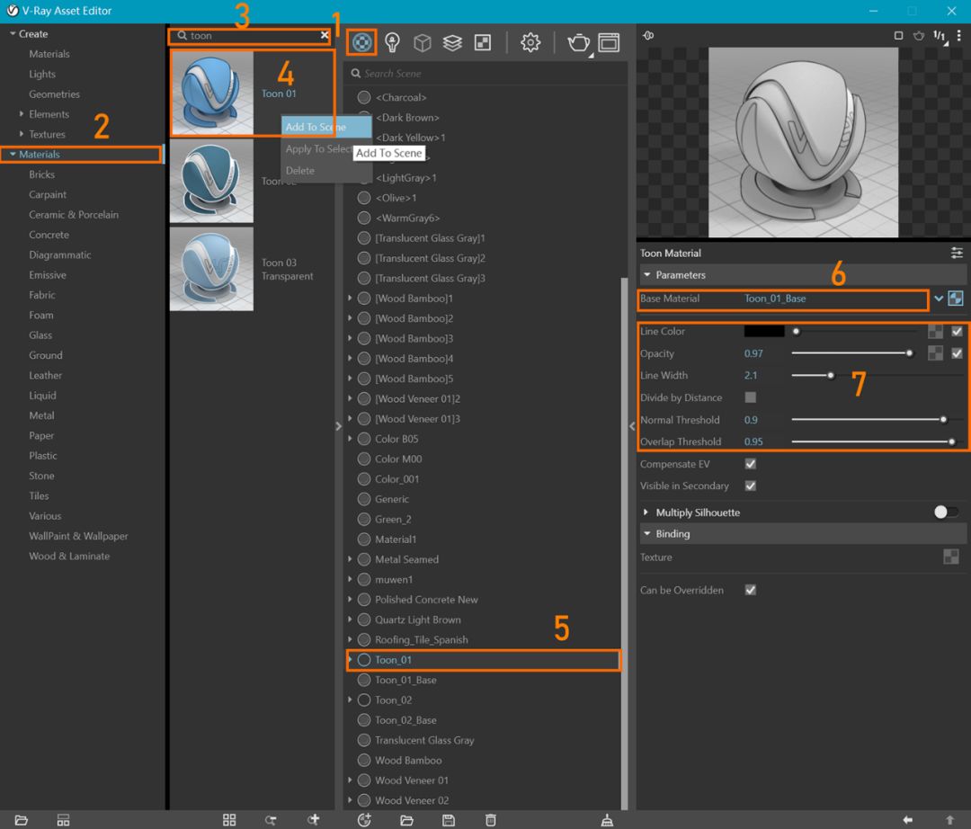The height and width of the screenshot is (829, 971).
Task: Click the save disk icon in the bottom bar
Action: click(449, 820)
